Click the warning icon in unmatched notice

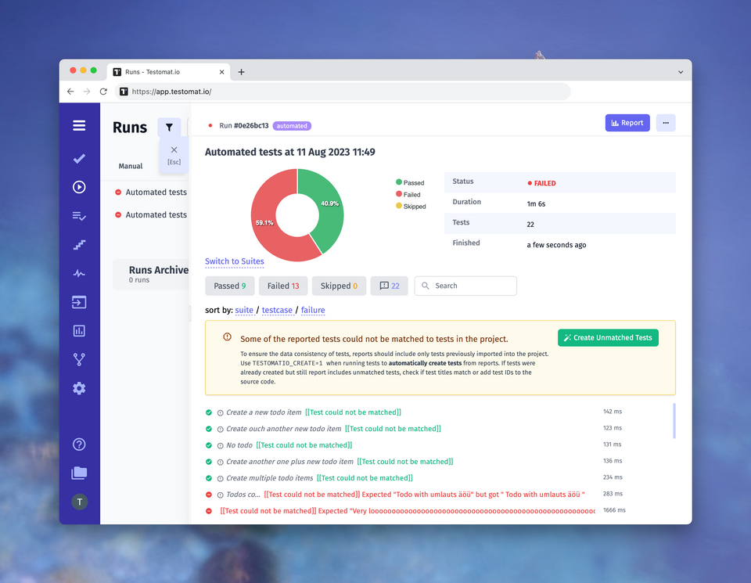pyautogui.click(x=227, y=336)
